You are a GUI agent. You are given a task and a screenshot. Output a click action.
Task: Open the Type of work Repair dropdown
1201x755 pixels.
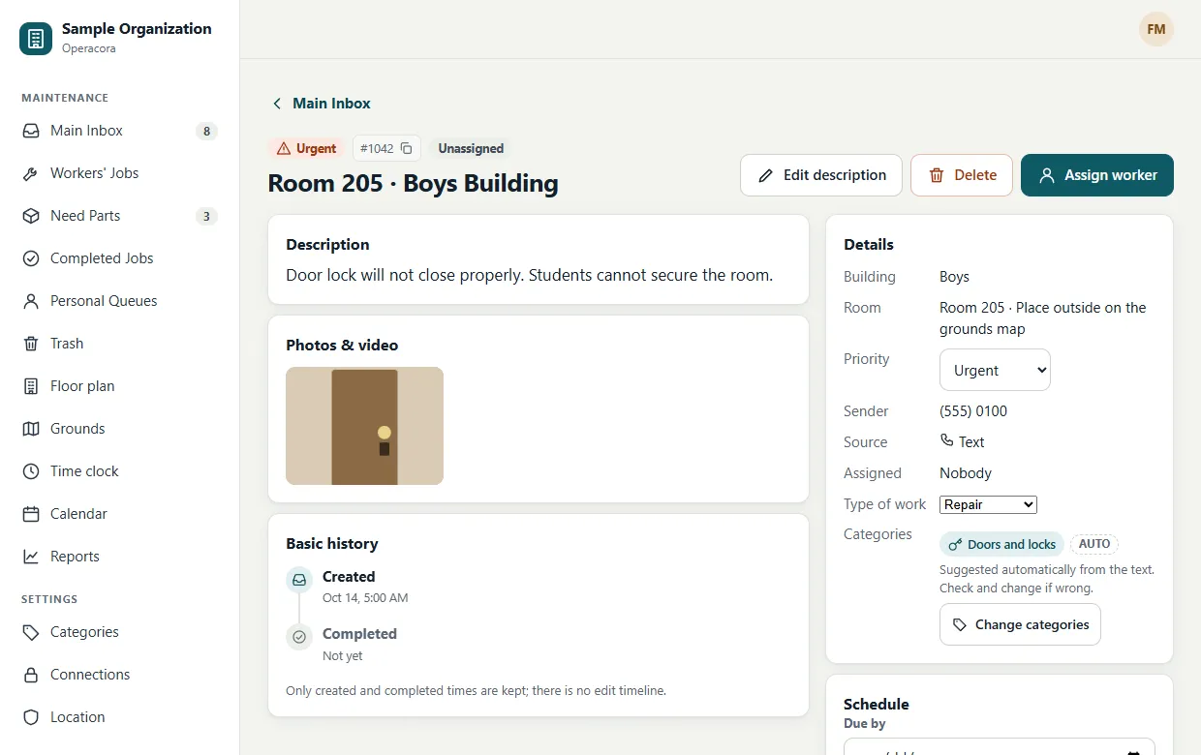(988, 504)
